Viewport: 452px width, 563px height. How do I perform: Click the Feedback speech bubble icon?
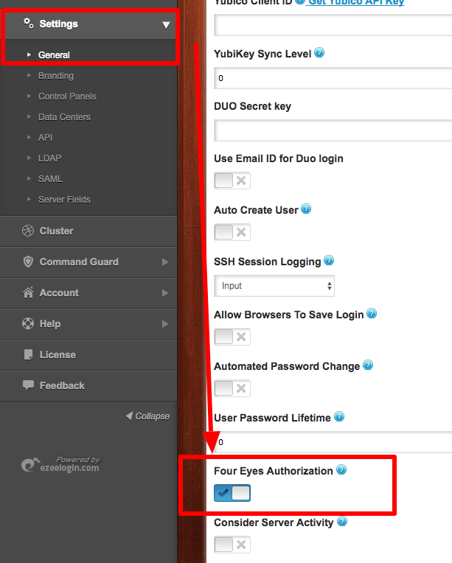tap(28, 385)
